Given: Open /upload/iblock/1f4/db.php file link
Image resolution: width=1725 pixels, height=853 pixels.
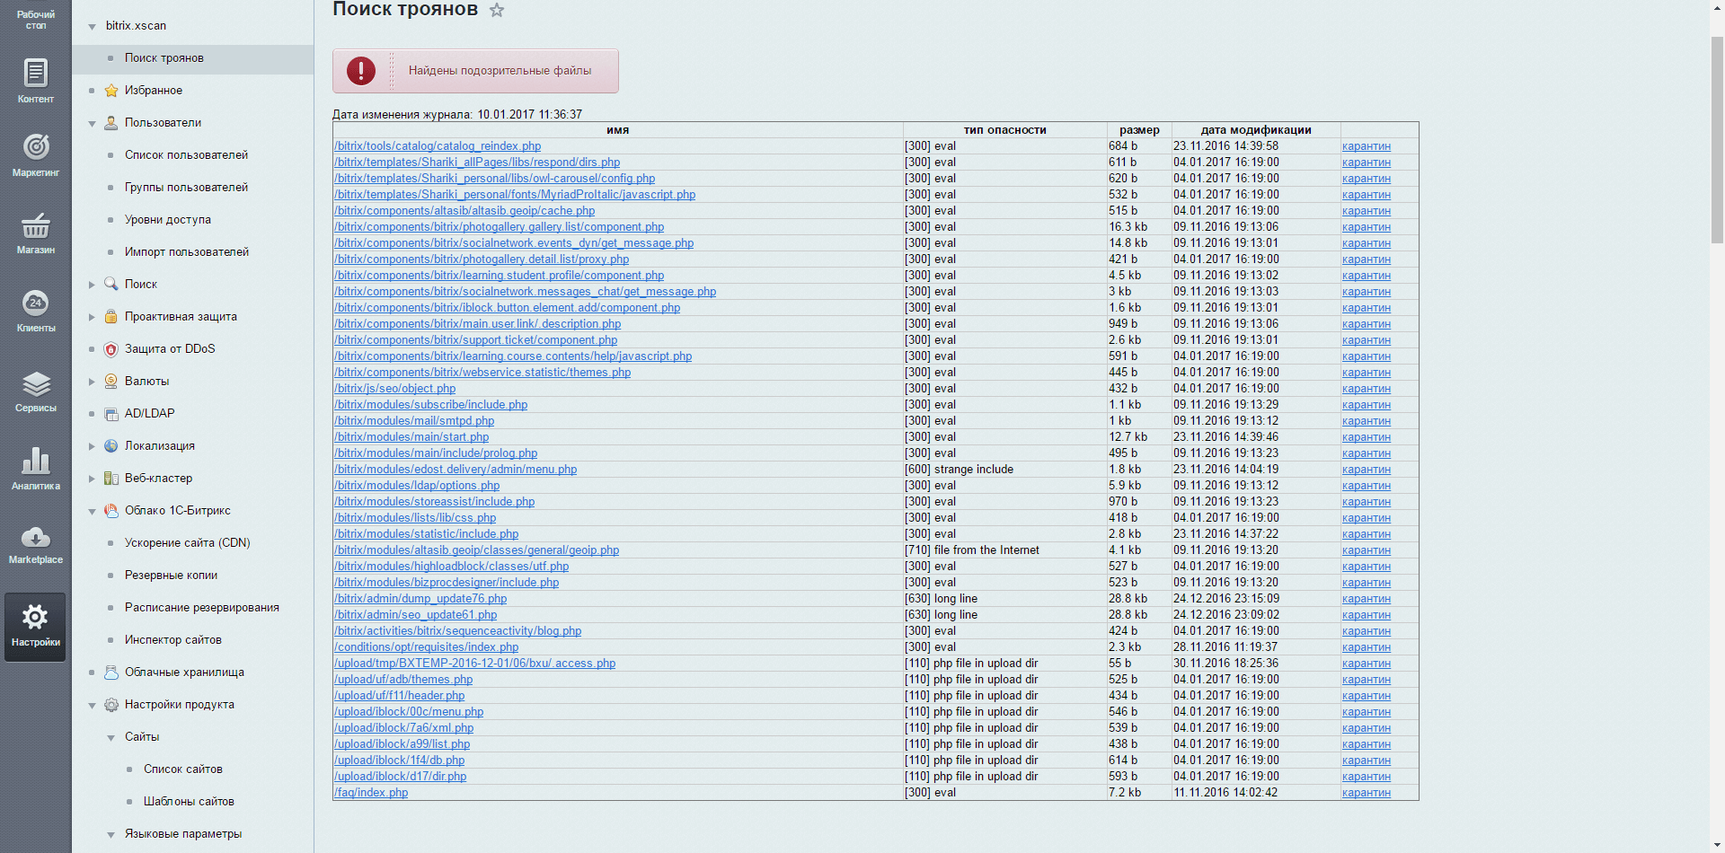Looking at the screenshot, I should pyautogui.click(x=400, y=761).
